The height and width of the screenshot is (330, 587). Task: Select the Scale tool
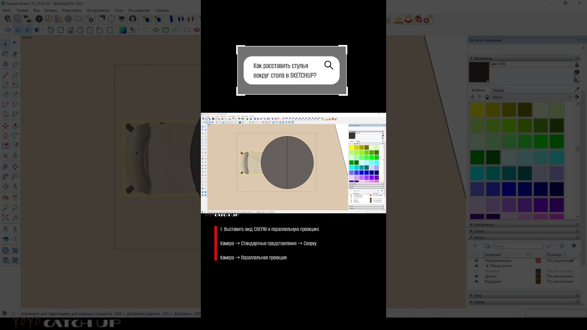click(x=6, y=146)
